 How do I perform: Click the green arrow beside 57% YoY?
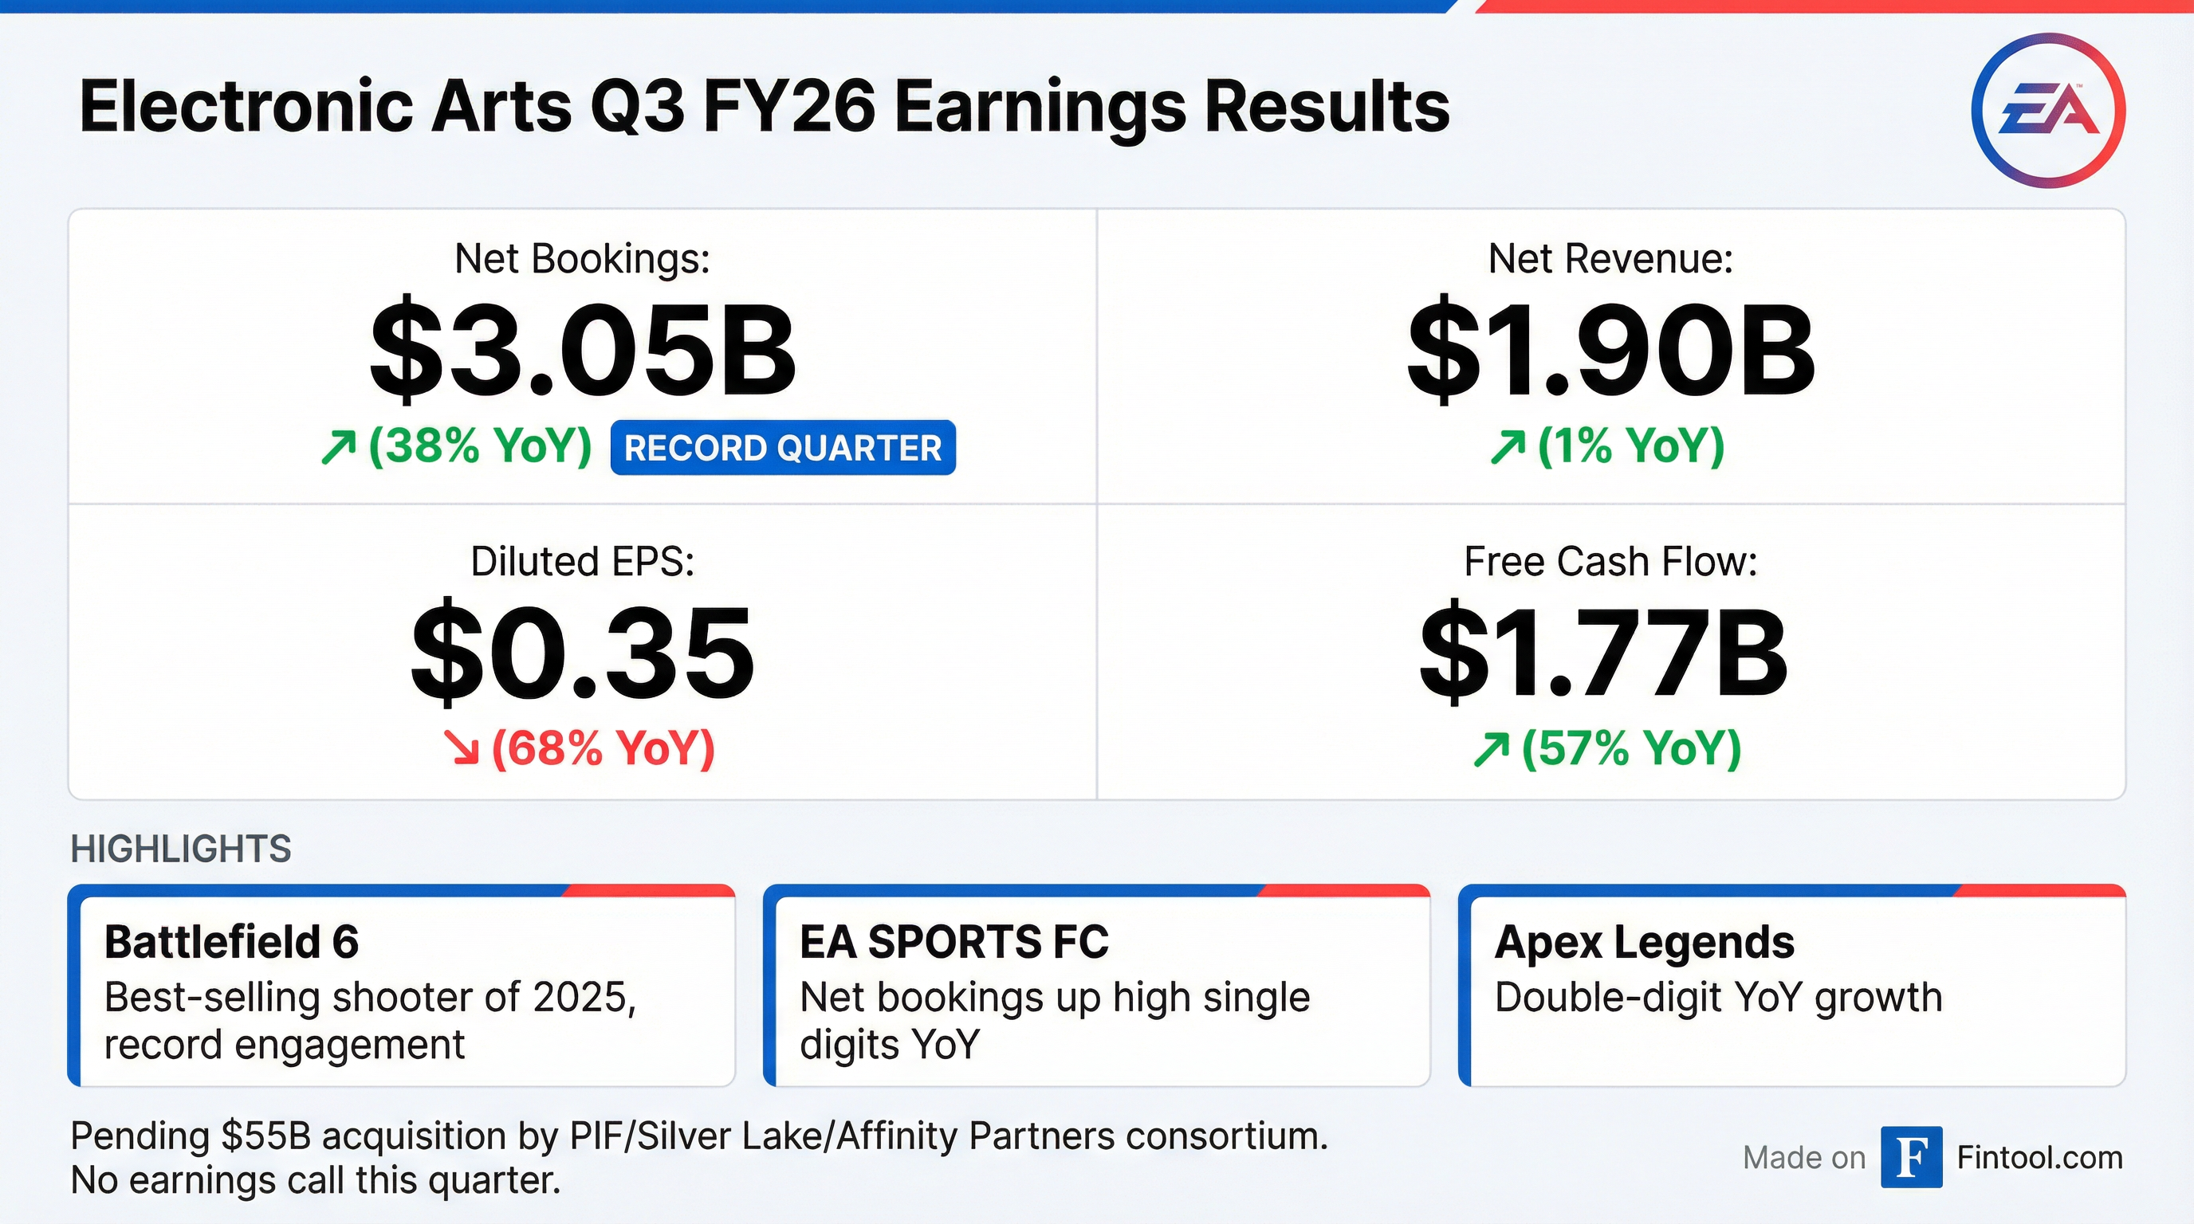1491,751
